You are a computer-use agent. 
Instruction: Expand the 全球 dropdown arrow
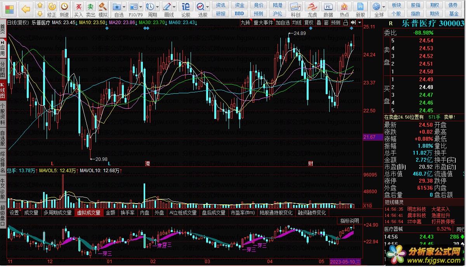[x=384, y=7]
